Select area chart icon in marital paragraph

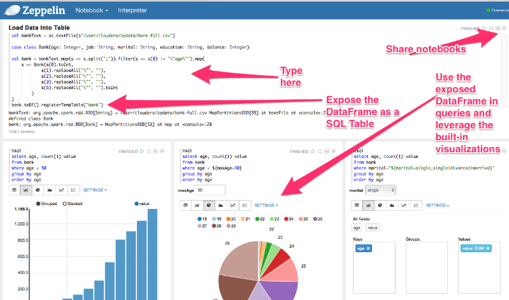[x=392, y=205]
